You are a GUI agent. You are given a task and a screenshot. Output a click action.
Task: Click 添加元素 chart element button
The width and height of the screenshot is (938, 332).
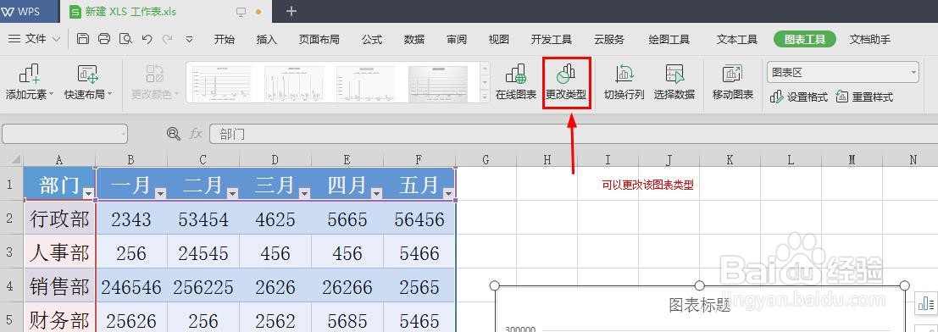(30, 82)
